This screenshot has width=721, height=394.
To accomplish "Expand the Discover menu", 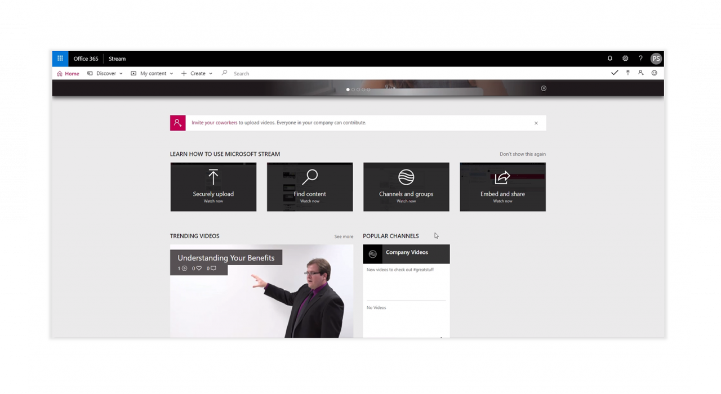I will click(105, 73).
